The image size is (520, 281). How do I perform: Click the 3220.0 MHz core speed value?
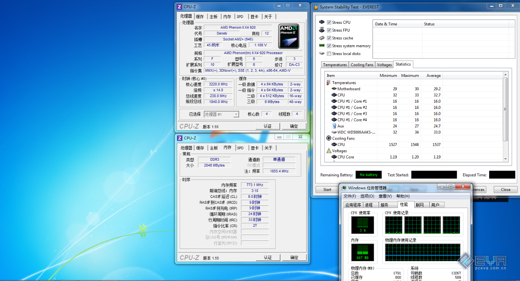point(218,84)
